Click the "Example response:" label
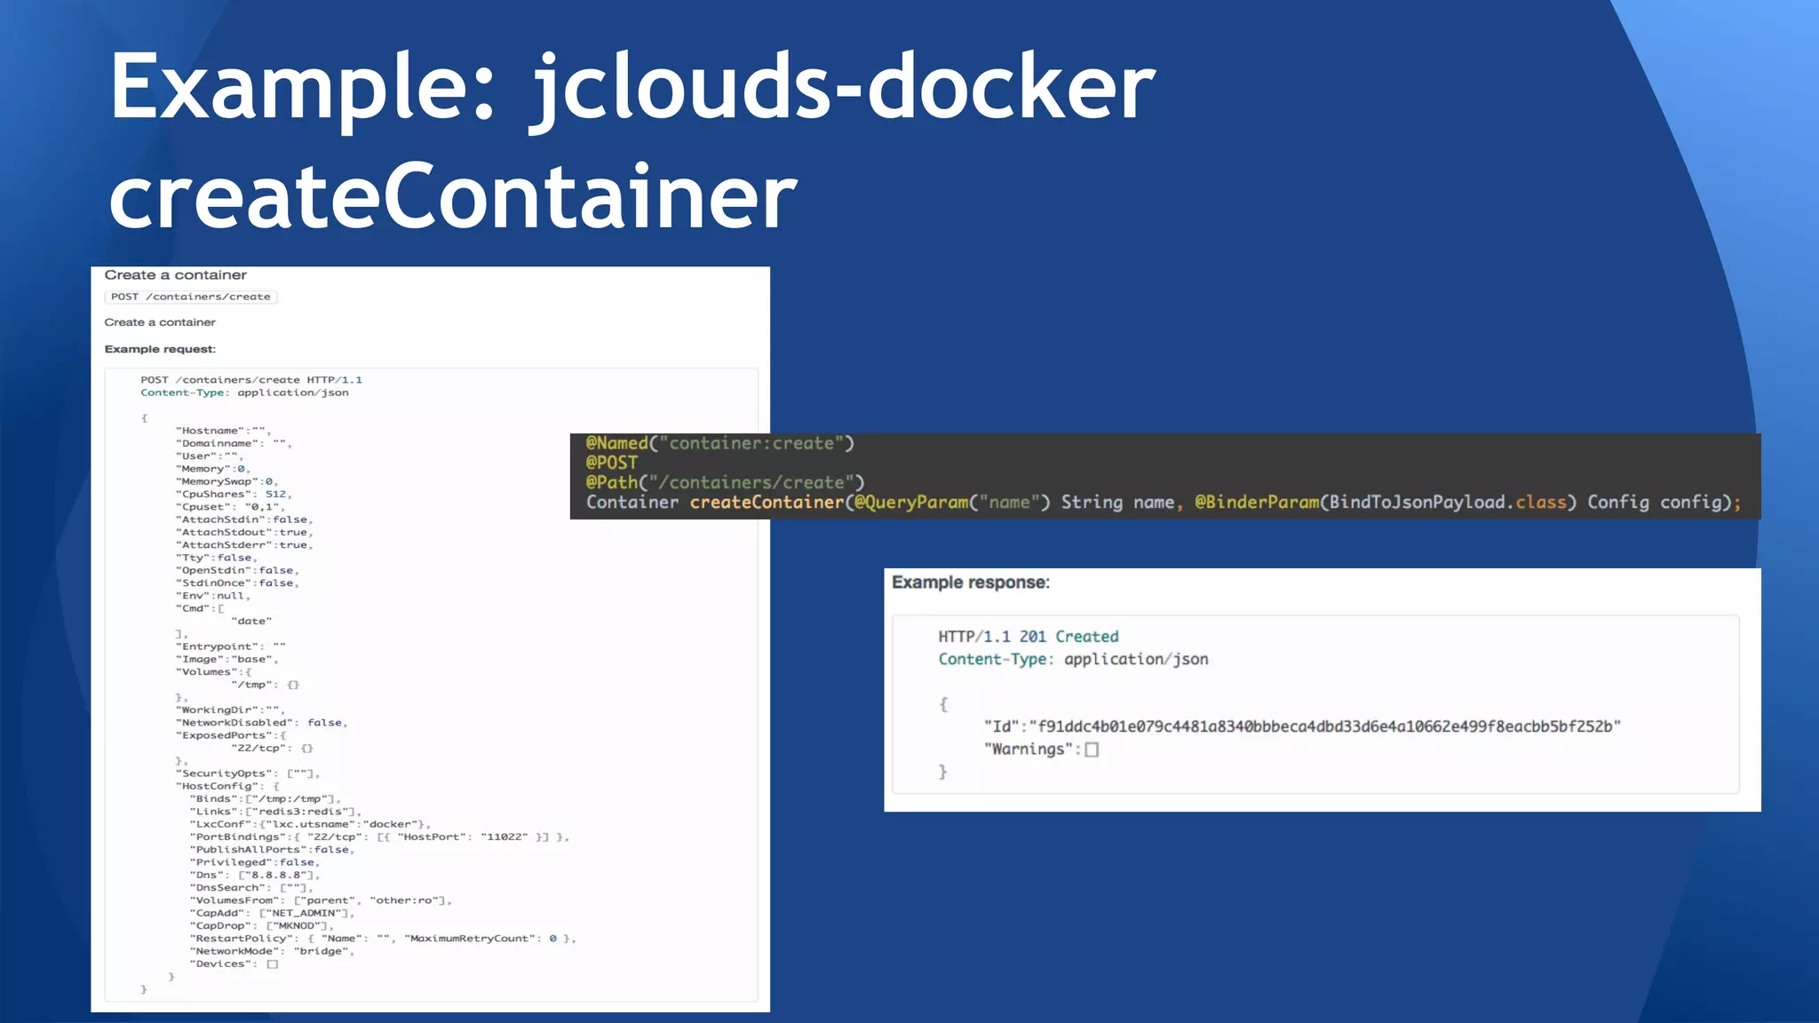 [x=971, y=583]
